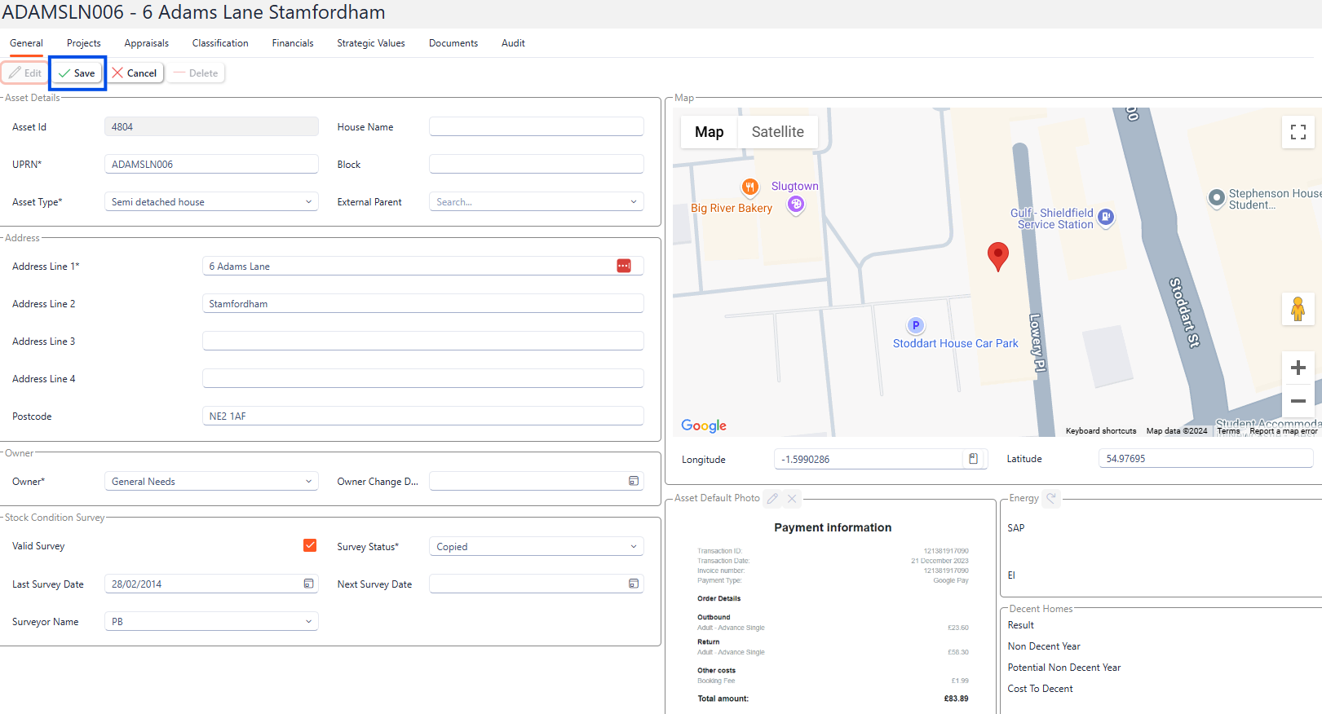The width and height of the screenshot is (1322, 714).
Task: Open the Financials tab
Action: tap(292, 43)
